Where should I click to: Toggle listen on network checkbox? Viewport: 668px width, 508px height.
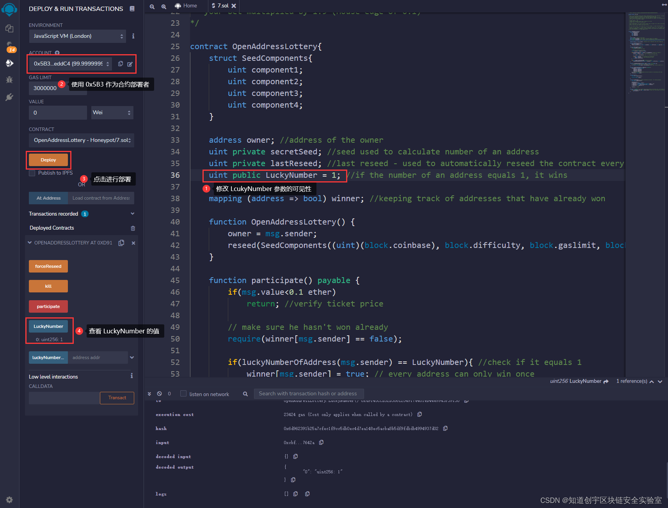pos(183,394)
